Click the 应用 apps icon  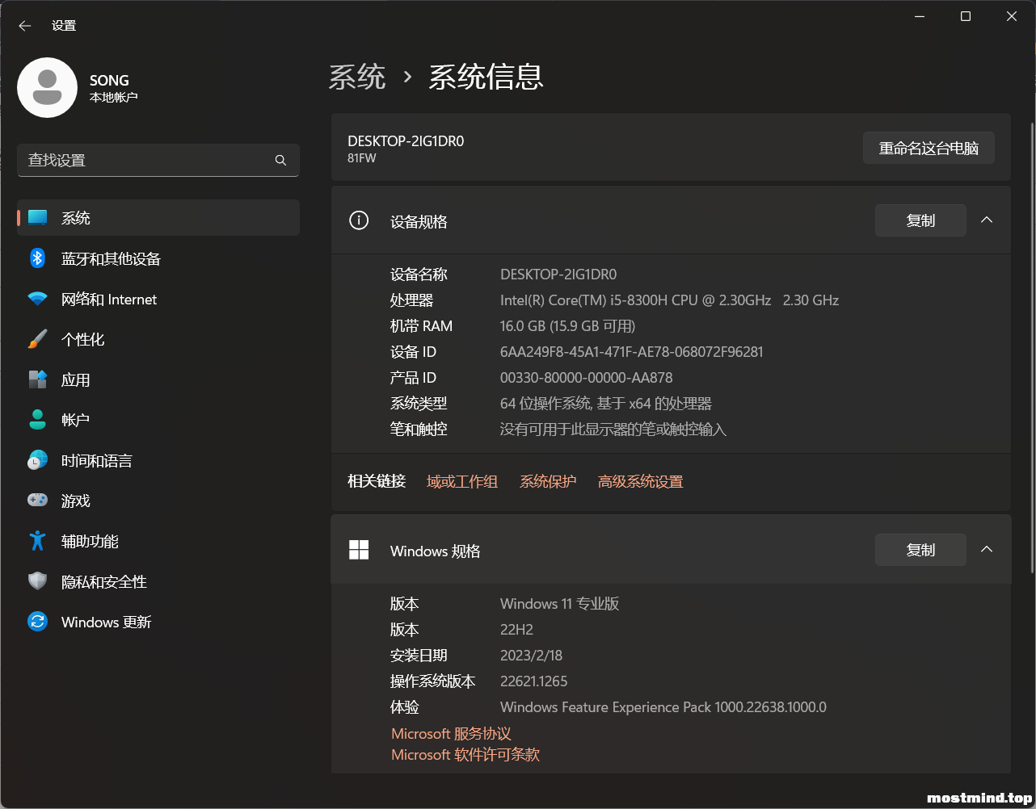(38, 379)
